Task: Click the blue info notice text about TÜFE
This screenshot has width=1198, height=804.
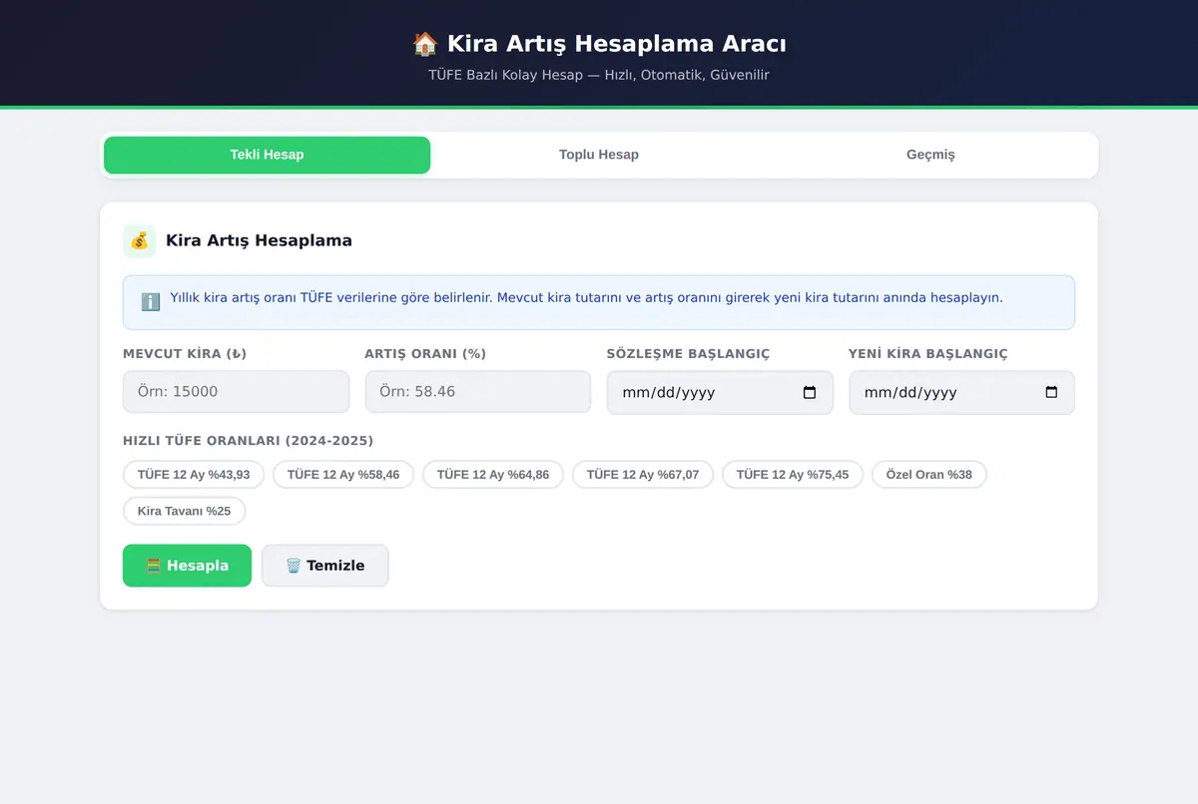Action: point(587,297)
